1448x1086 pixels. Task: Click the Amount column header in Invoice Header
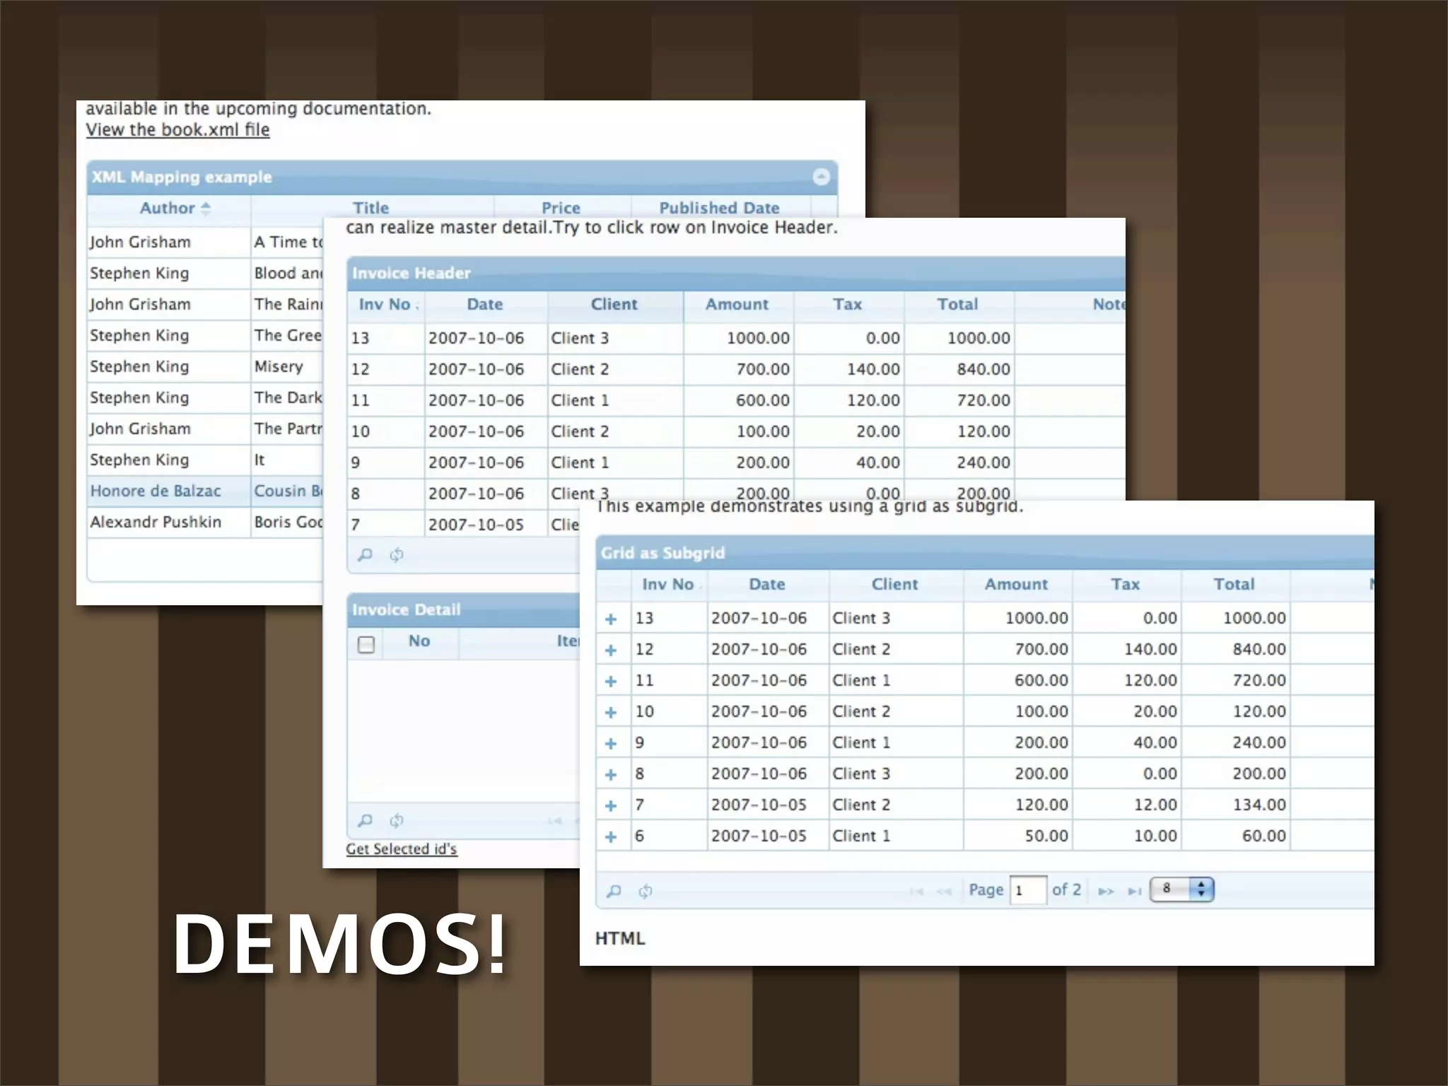tap(737, 305)
